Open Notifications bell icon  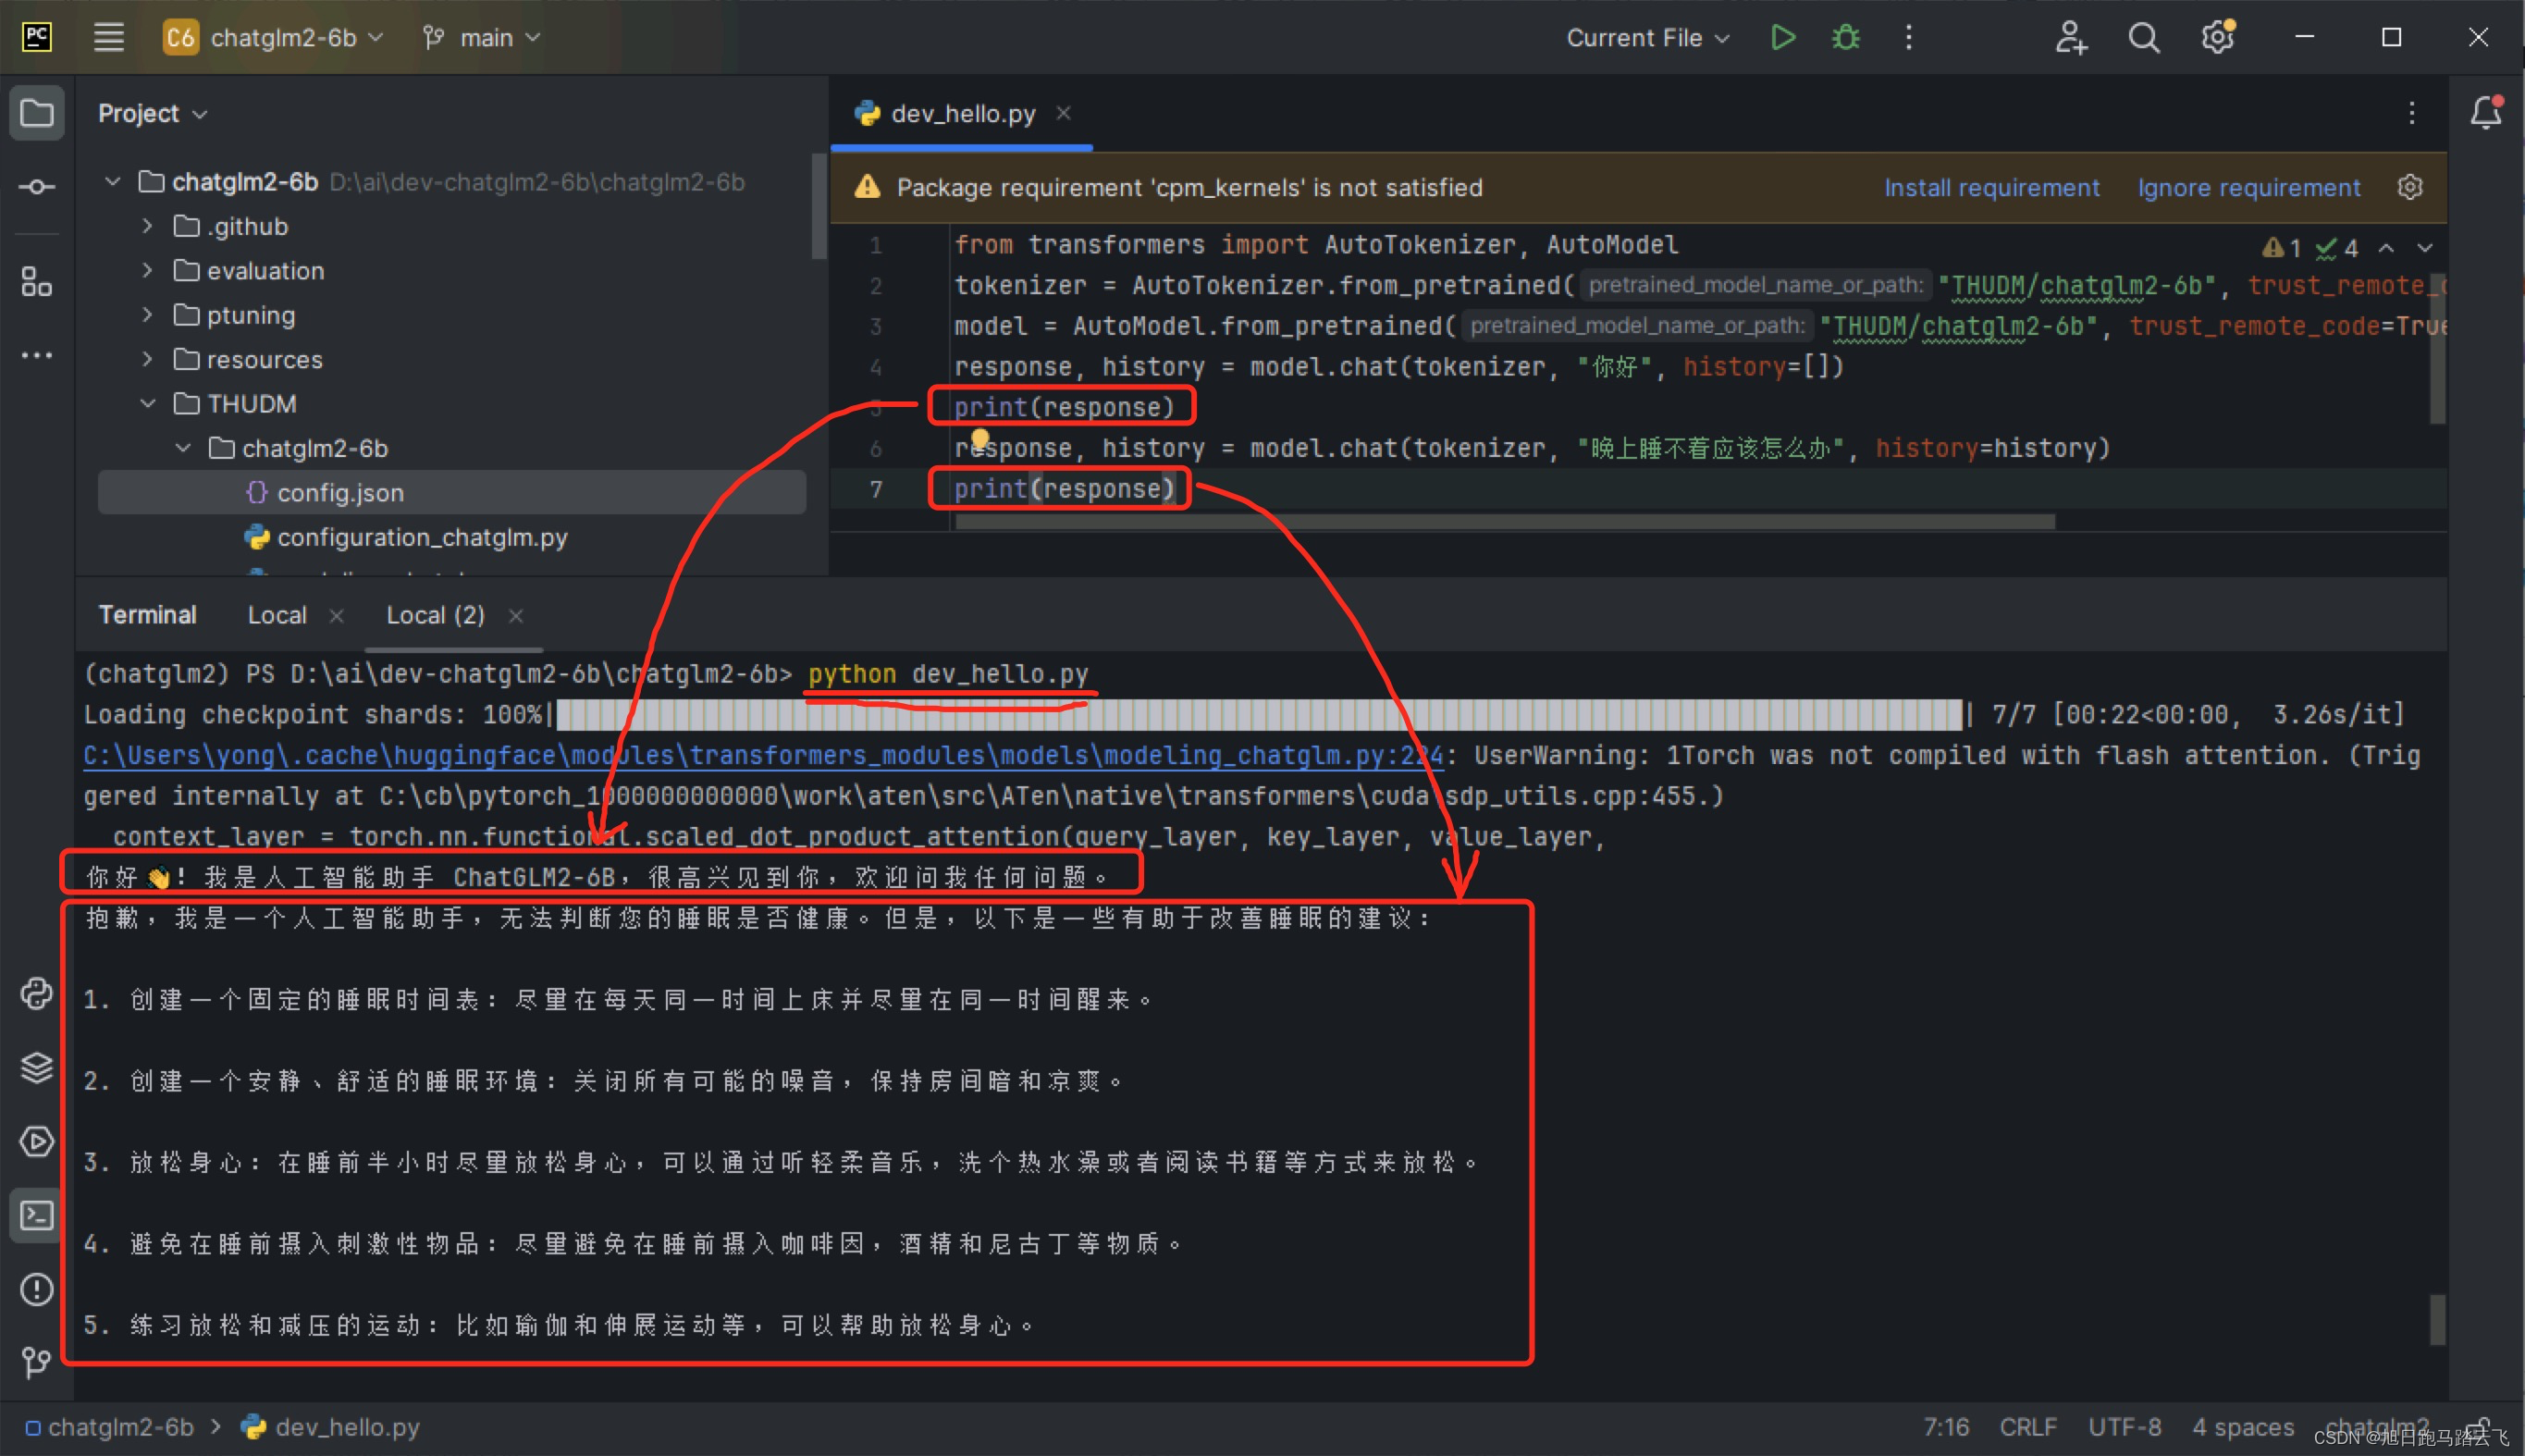[2485, 113]
